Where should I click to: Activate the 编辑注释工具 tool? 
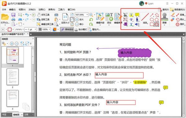point(45,24)
